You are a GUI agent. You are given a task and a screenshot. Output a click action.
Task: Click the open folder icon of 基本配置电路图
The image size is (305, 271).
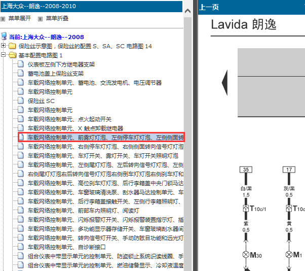(13, 55)
